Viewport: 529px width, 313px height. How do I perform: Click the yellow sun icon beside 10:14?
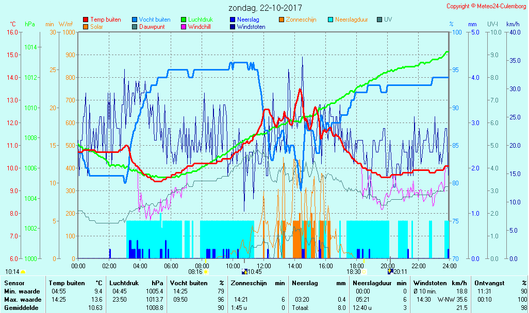(23, 271)
